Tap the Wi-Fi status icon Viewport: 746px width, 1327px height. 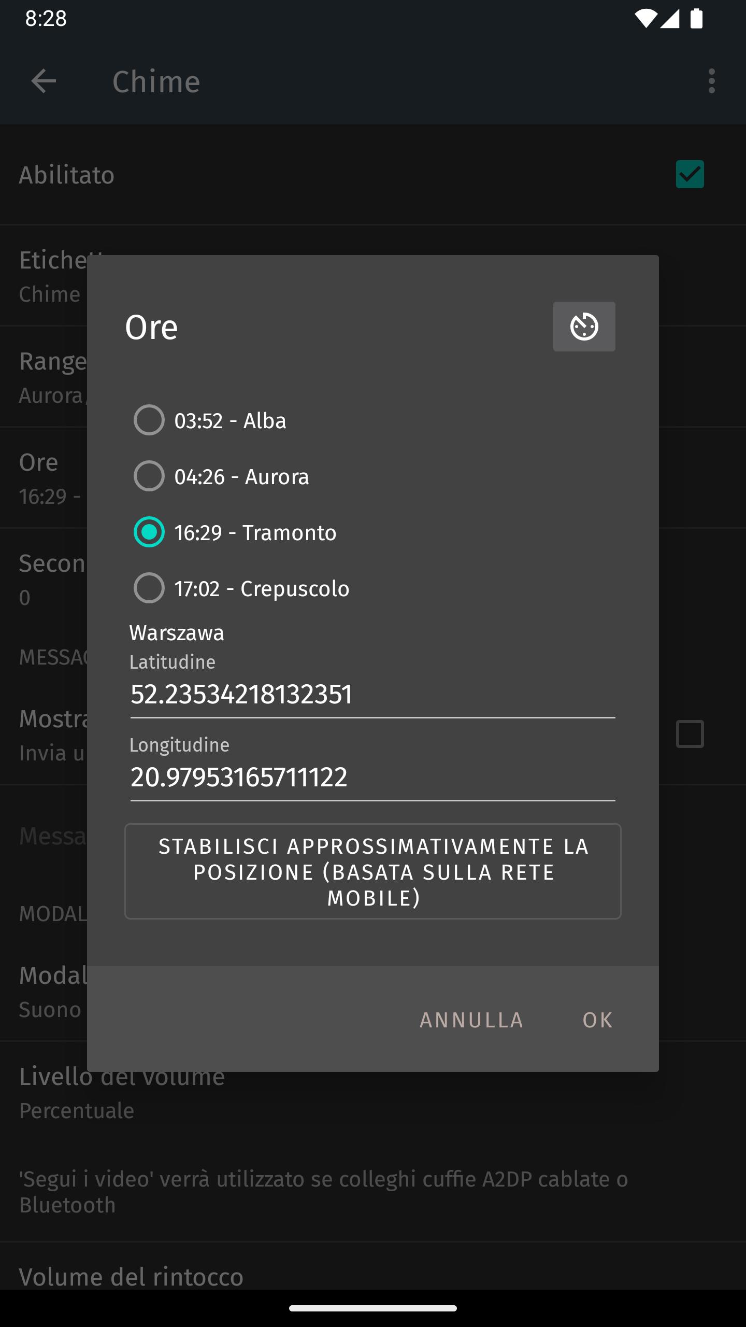645,19
